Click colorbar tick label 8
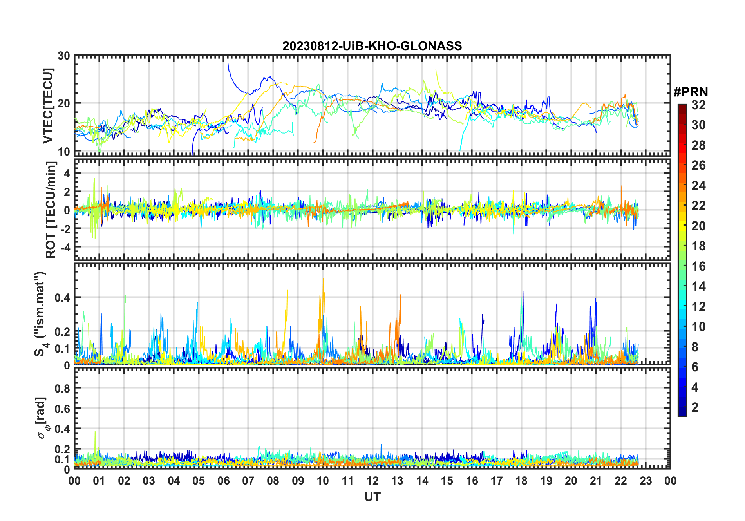745x521 pixels. click(695, 347)
